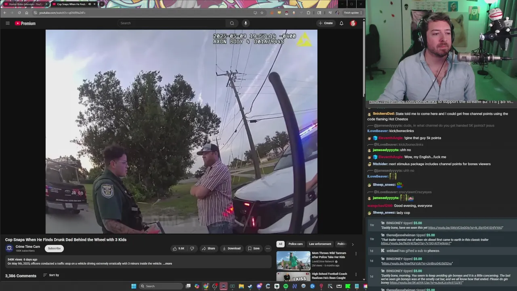Click the 540K views 6 days ago text
The image size is (517, 291).
22,259
